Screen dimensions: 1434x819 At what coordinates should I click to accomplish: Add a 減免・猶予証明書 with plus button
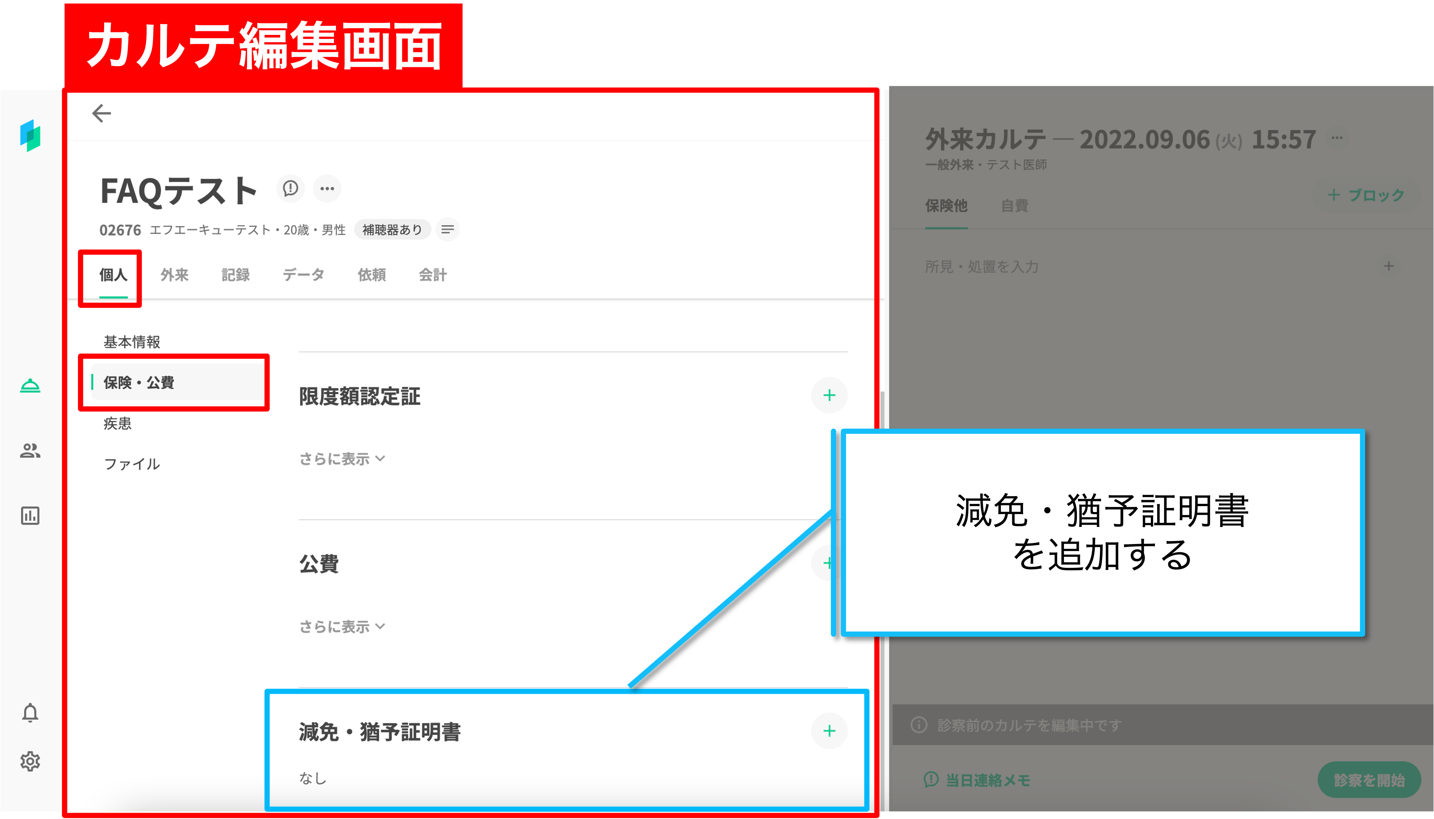(x=829, y=731)
